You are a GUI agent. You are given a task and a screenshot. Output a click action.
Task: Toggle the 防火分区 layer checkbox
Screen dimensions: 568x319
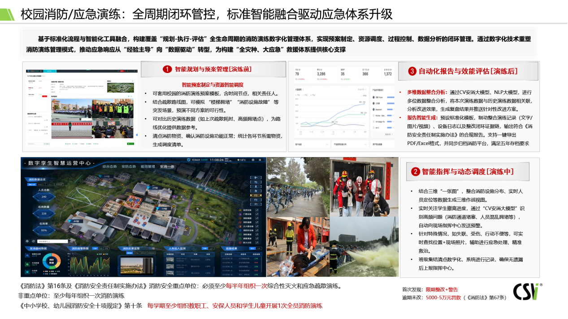click(256, 242)
